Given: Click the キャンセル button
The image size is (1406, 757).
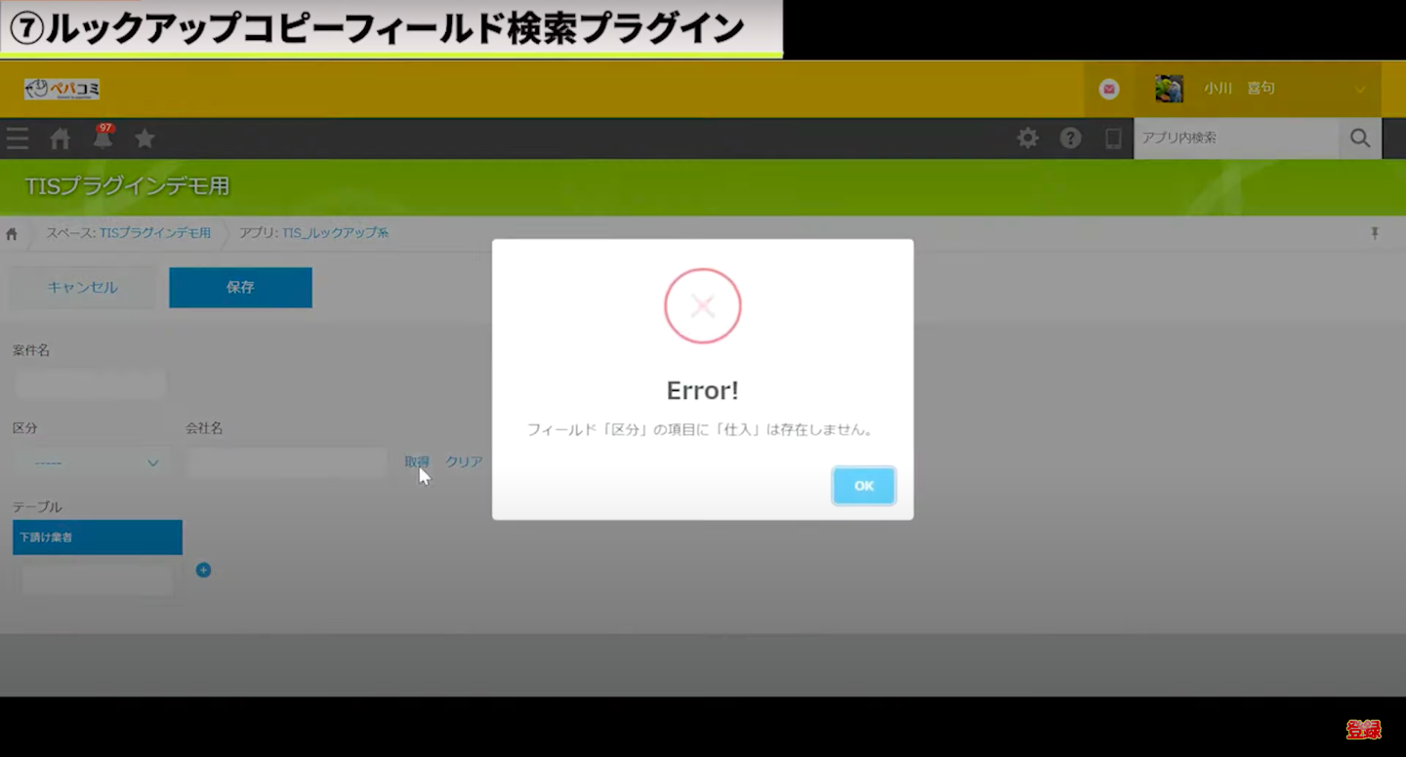Looking at the screenshot, I should pyautogui.click(x=82, y=288).
